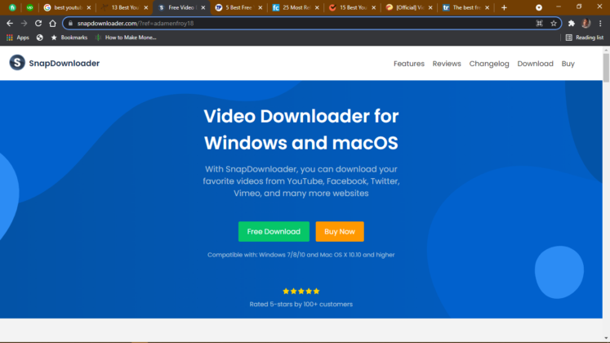Click 'Video Downloader for Windows and macOS' heading
The height and width of the screenshot is (343, 610).
301,130
